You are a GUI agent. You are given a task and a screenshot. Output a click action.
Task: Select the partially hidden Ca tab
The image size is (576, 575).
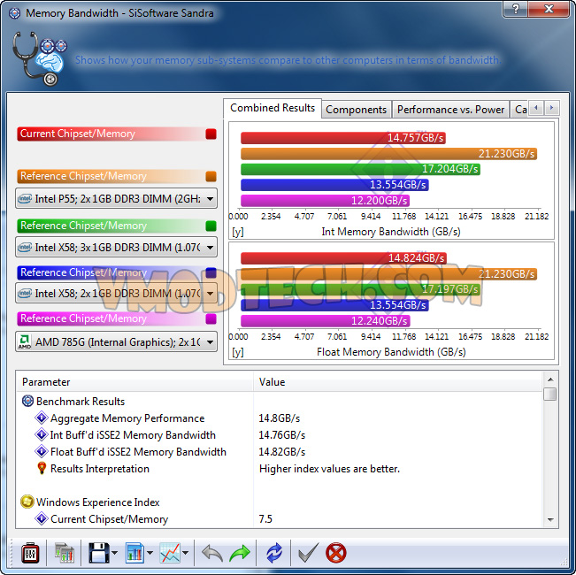(x=520, y=110)
